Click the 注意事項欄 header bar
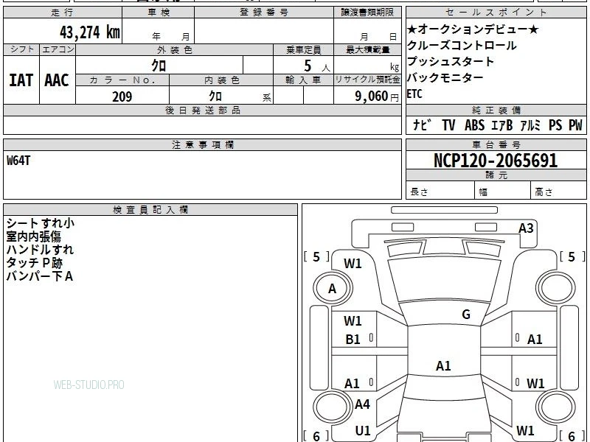The width and height of the screenshot is (590, 442). coord(202,145)
